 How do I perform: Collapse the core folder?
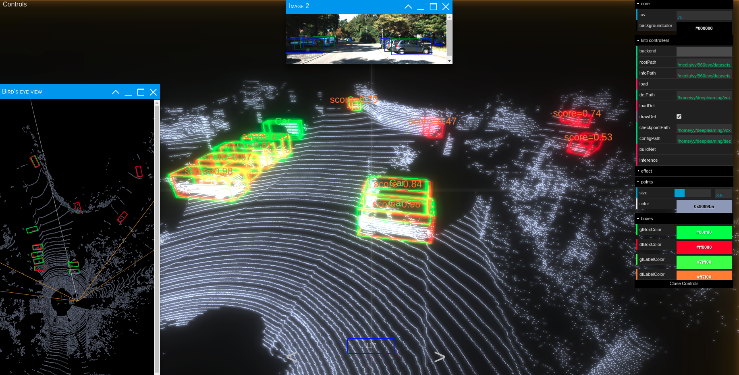tap(684, 4)
